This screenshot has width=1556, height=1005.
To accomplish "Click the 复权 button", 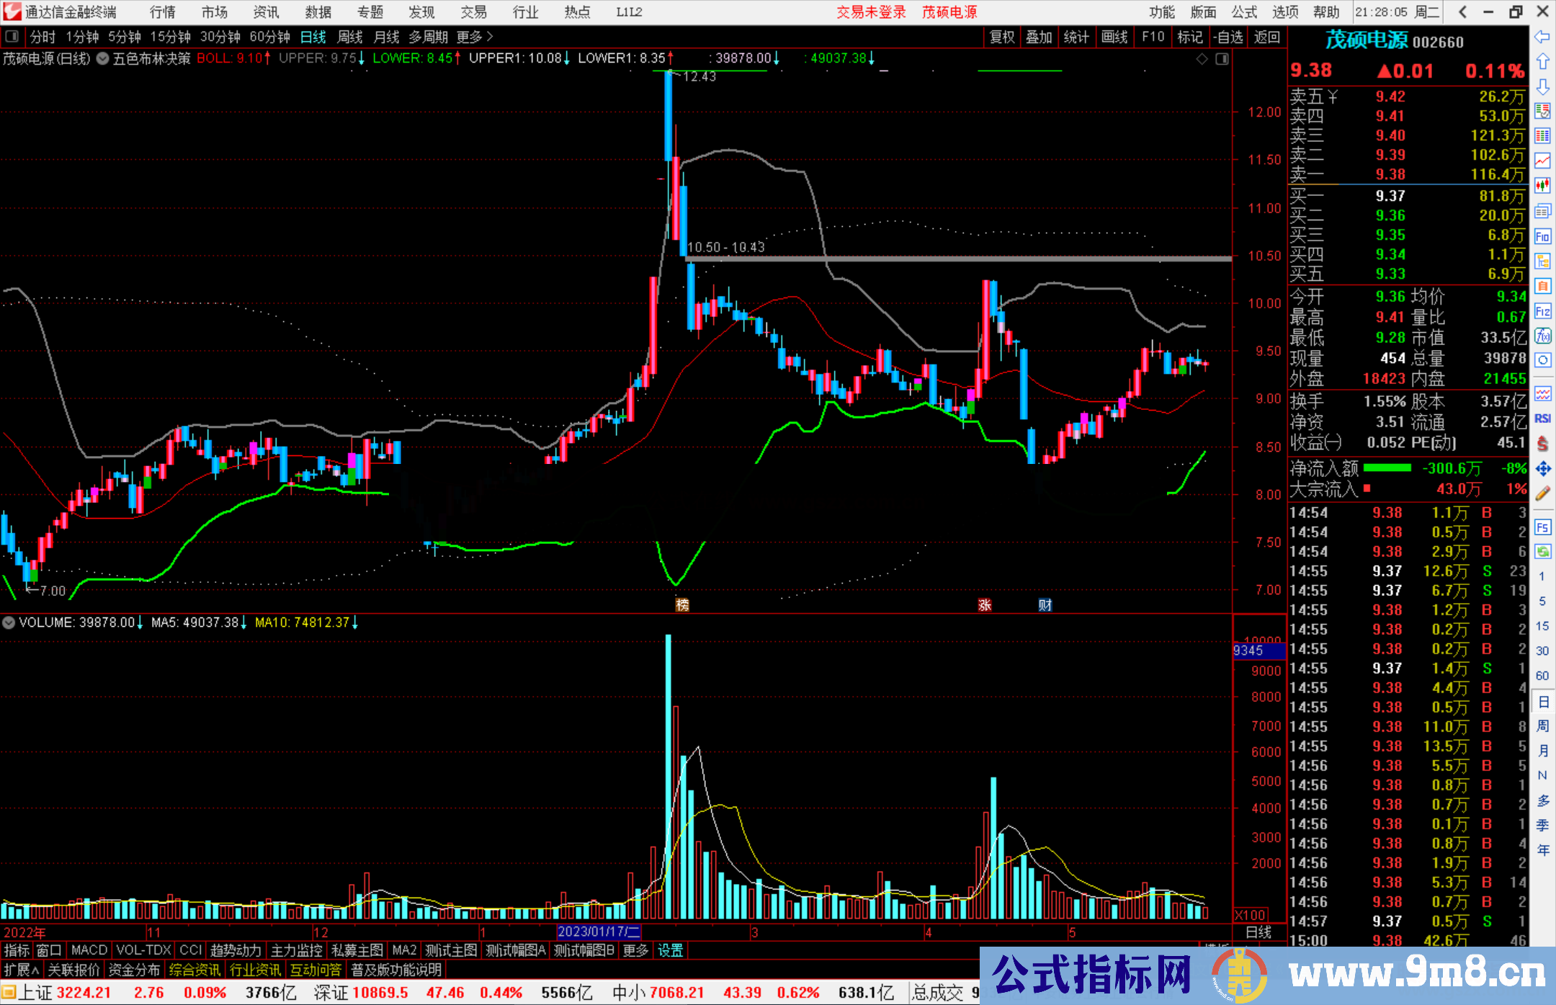I will click(1001, 37).
